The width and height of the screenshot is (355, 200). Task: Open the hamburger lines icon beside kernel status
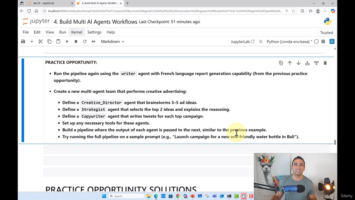coord(323,41)
